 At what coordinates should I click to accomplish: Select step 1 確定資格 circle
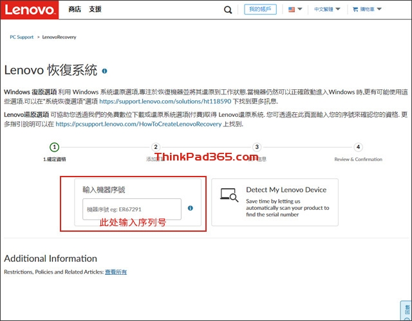coord(54,147)
